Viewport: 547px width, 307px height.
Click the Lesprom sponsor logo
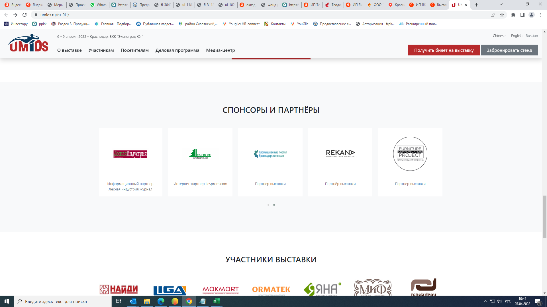(200, 154)
